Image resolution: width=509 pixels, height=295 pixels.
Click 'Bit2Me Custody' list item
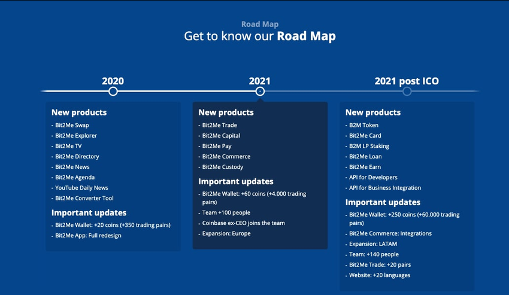point(223,167)
